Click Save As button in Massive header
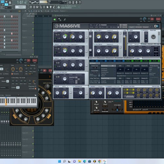The image size is (164, 164). (x=125, y=27)
